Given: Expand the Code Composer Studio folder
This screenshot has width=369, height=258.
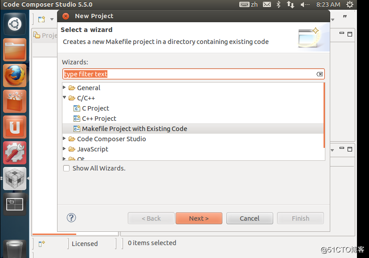Looking at the screenshot, I should 64,139.
